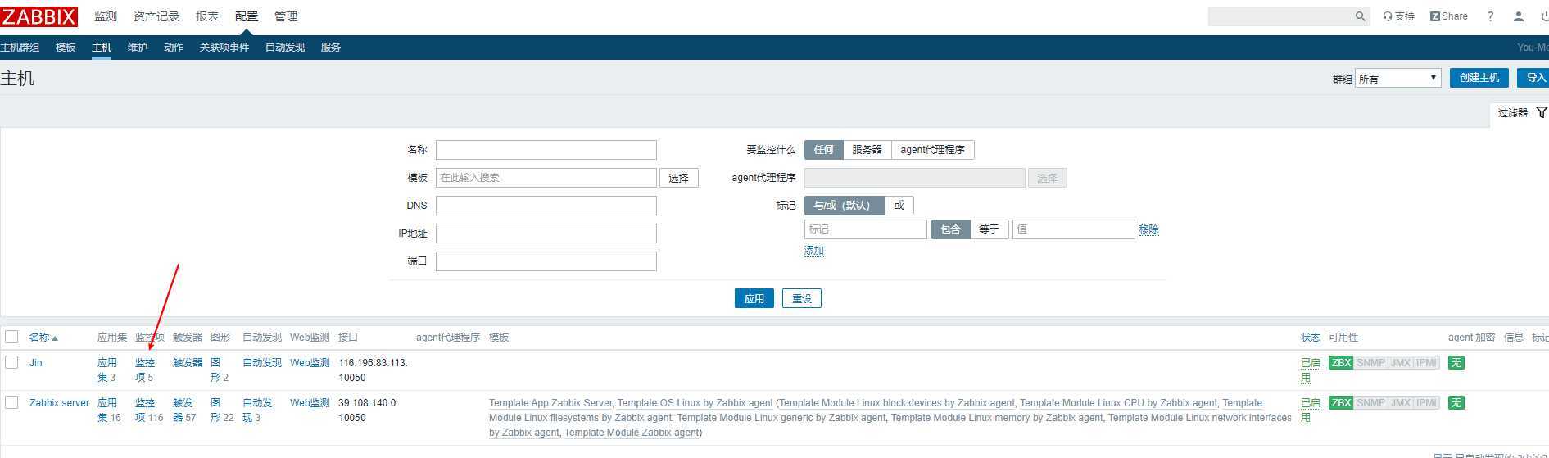
Task: Toggle the filter funnel icon
Action: (x=1541, y=112)
